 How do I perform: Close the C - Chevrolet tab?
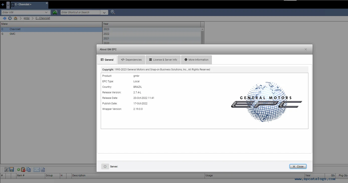coord(47,3)
